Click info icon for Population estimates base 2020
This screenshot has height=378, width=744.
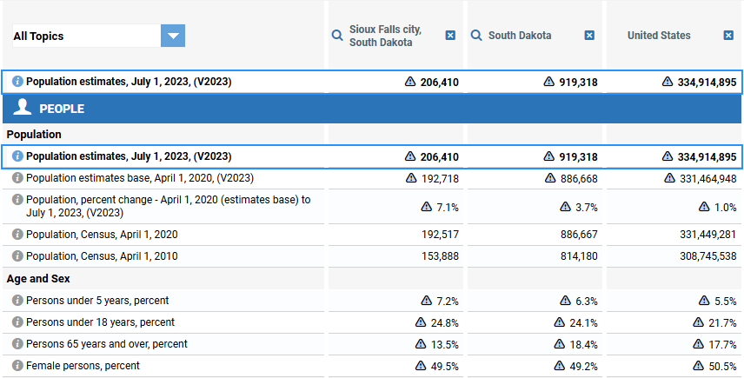[17, 178]
